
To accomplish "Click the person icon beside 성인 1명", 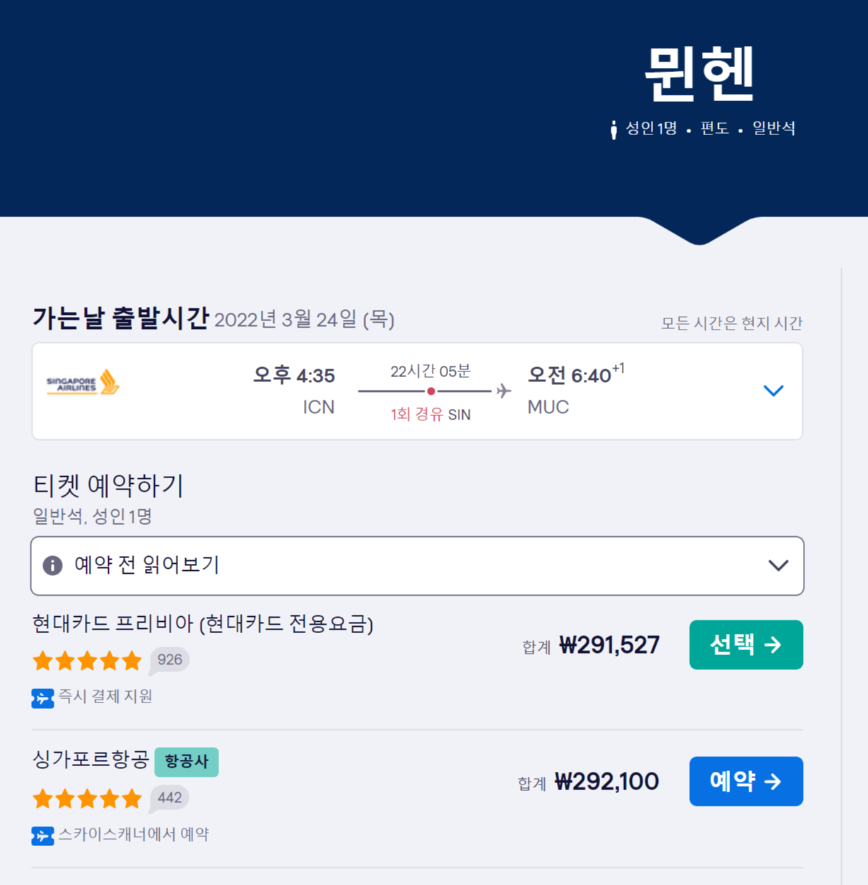I will click(614, 128).
